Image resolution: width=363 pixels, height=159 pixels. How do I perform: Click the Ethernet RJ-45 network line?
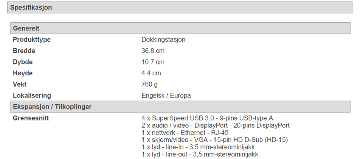coord(185,132)
